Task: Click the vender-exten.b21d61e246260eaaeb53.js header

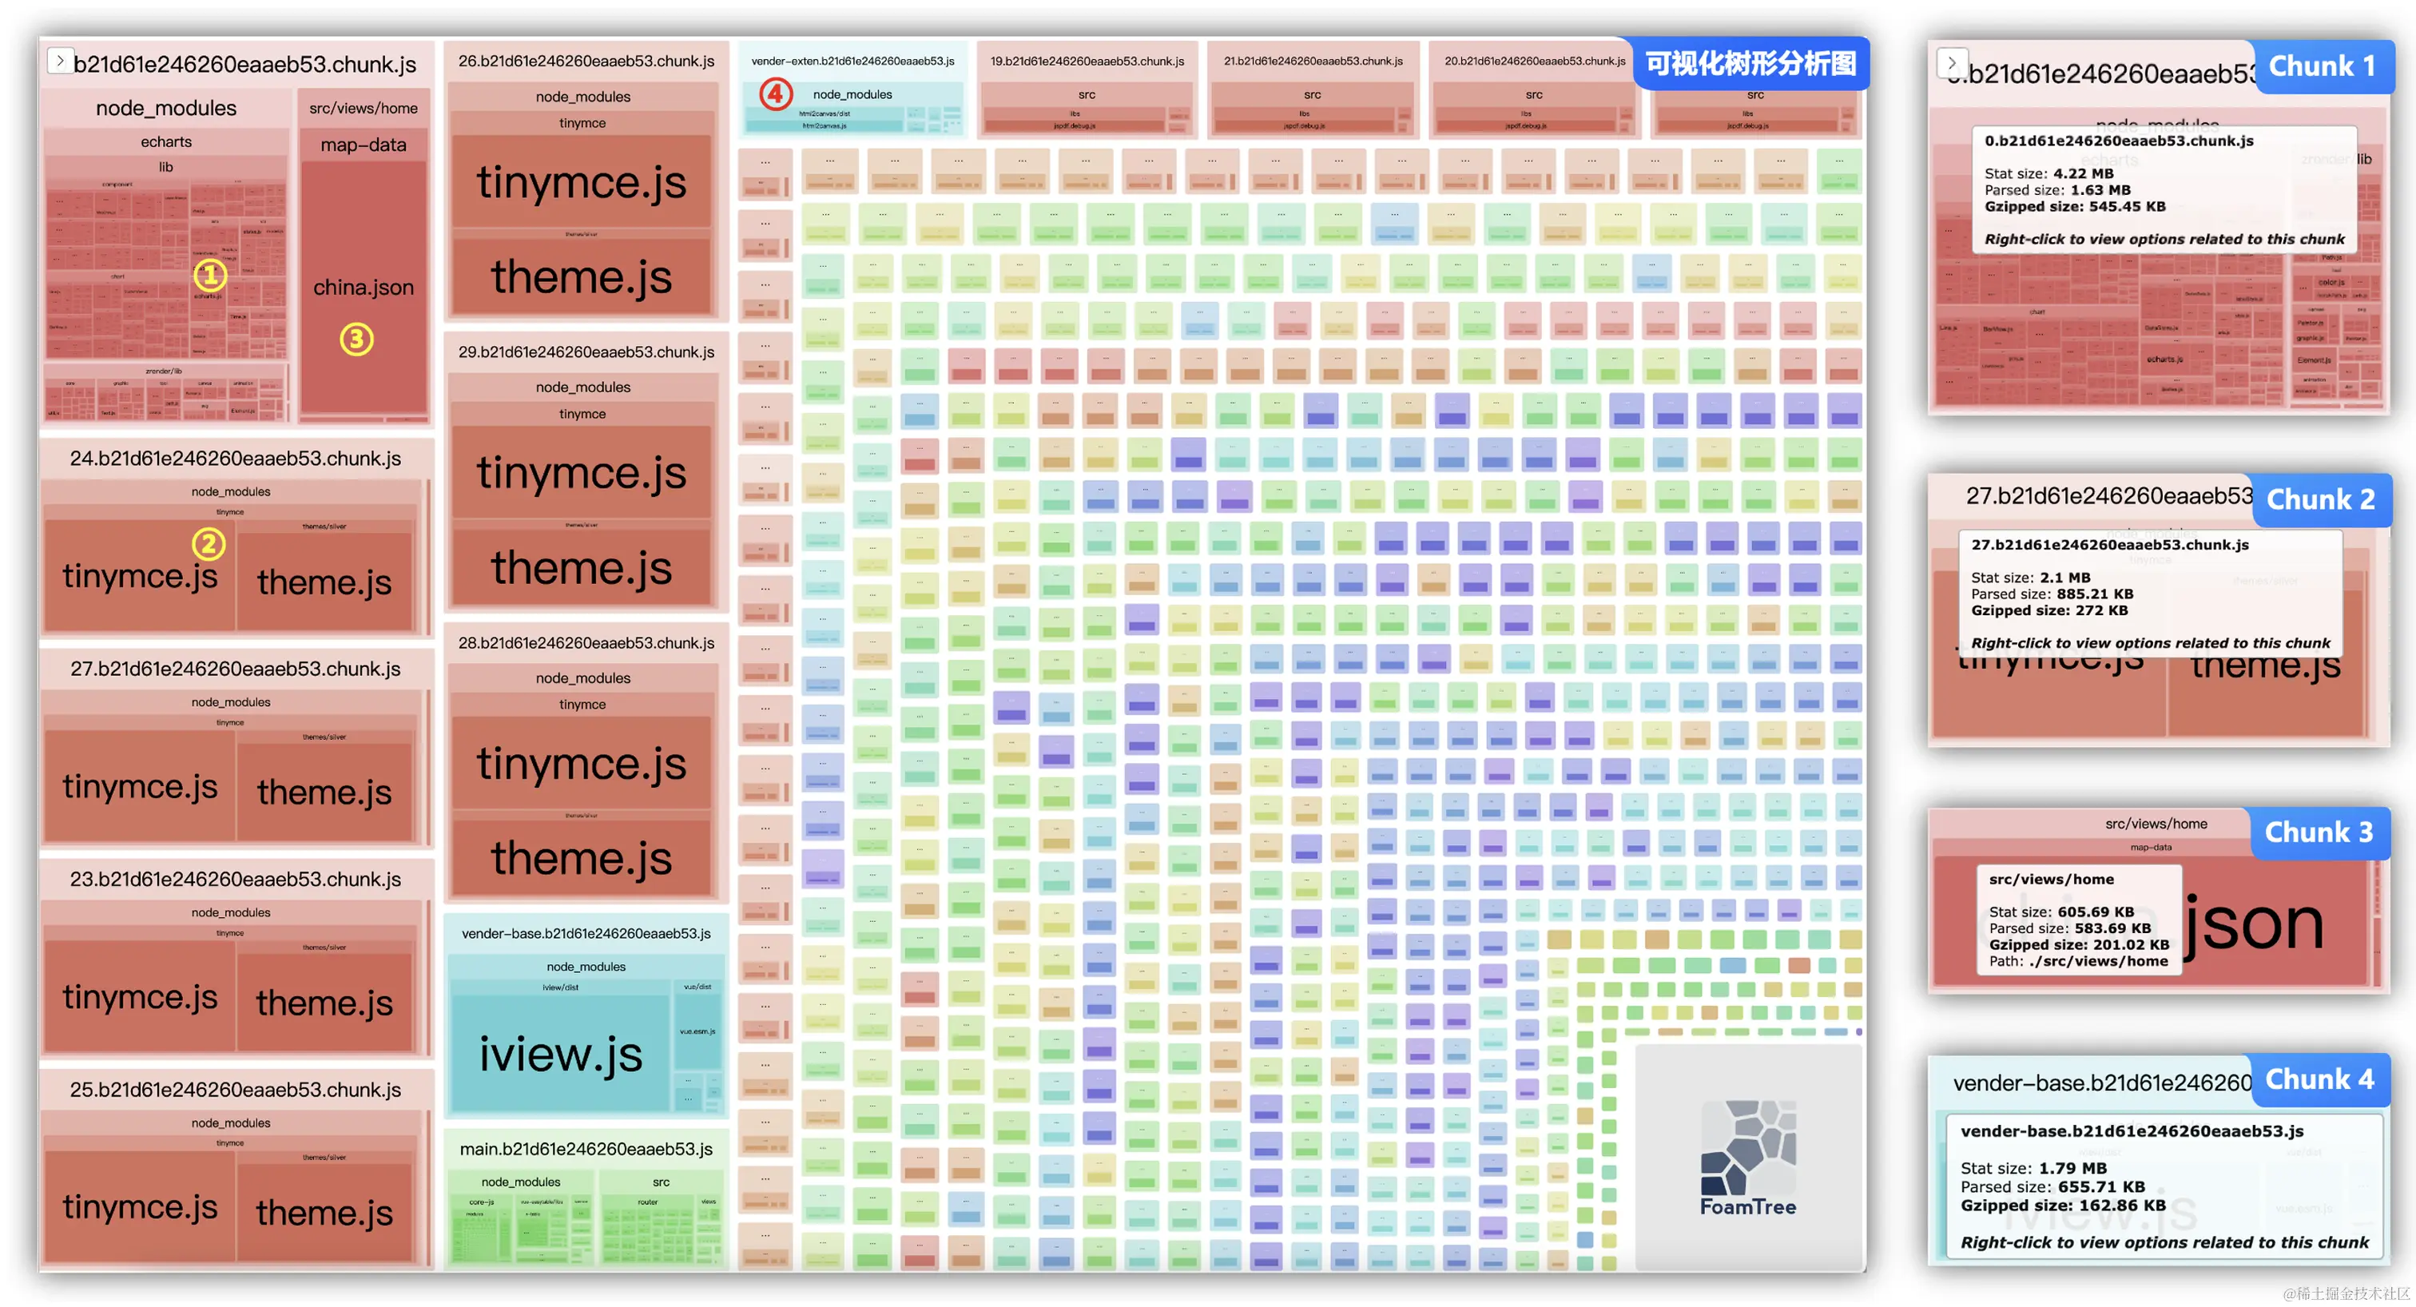Action: (x=852, y=61)
